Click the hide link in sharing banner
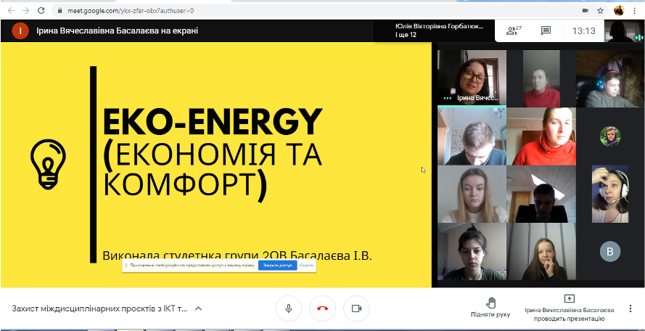 [306, 266]
